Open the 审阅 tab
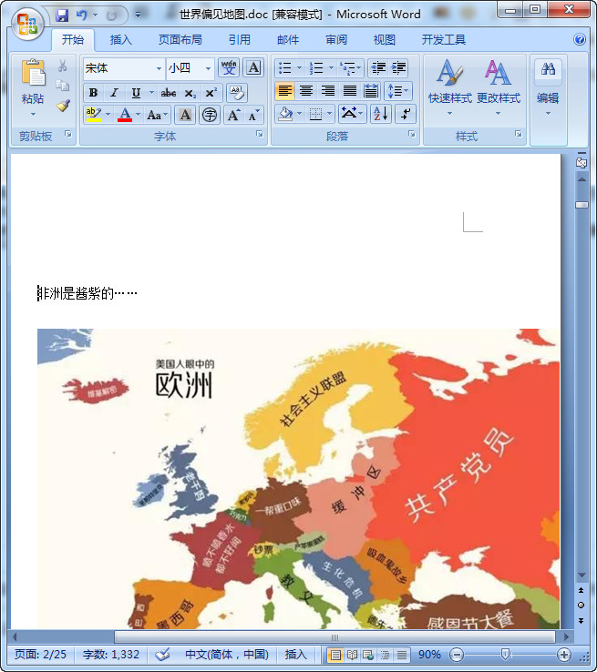Viewport: 597px width, 672px height. click(336, 40)
